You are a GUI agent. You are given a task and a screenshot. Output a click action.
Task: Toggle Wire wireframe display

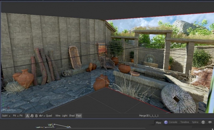(57, 116)
